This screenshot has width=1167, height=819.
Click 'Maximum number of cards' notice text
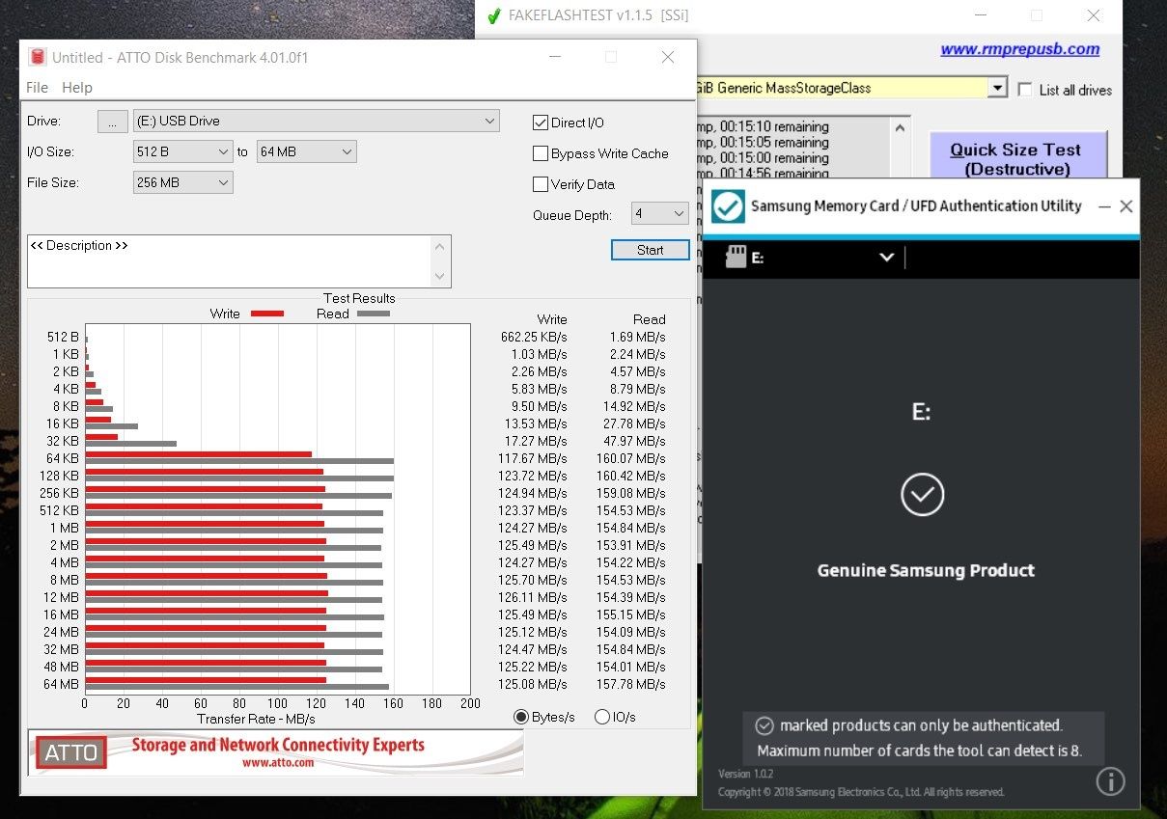pyautogui.click(x=919, y=751)
